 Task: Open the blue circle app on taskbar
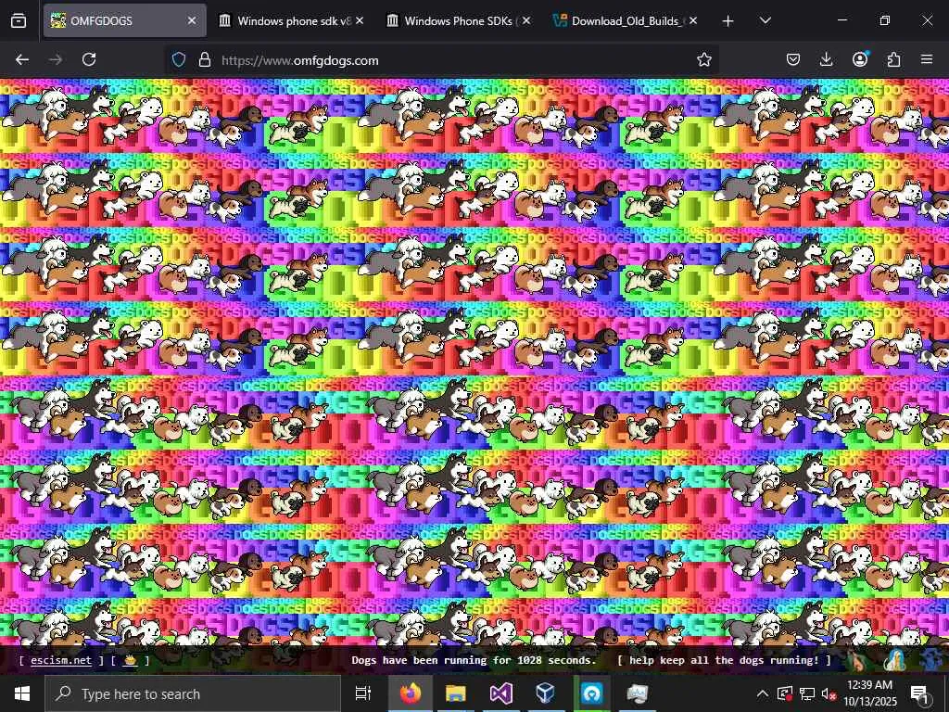[591, 693]
